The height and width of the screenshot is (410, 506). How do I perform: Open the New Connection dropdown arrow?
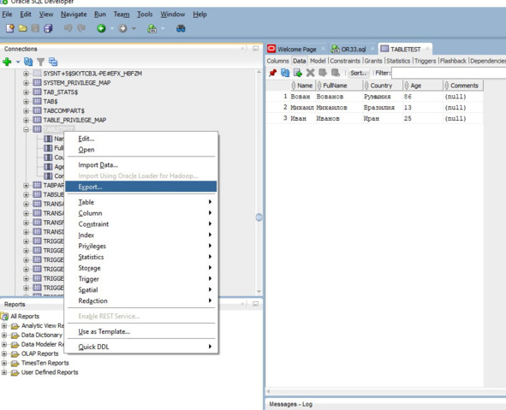coord(18,62)
